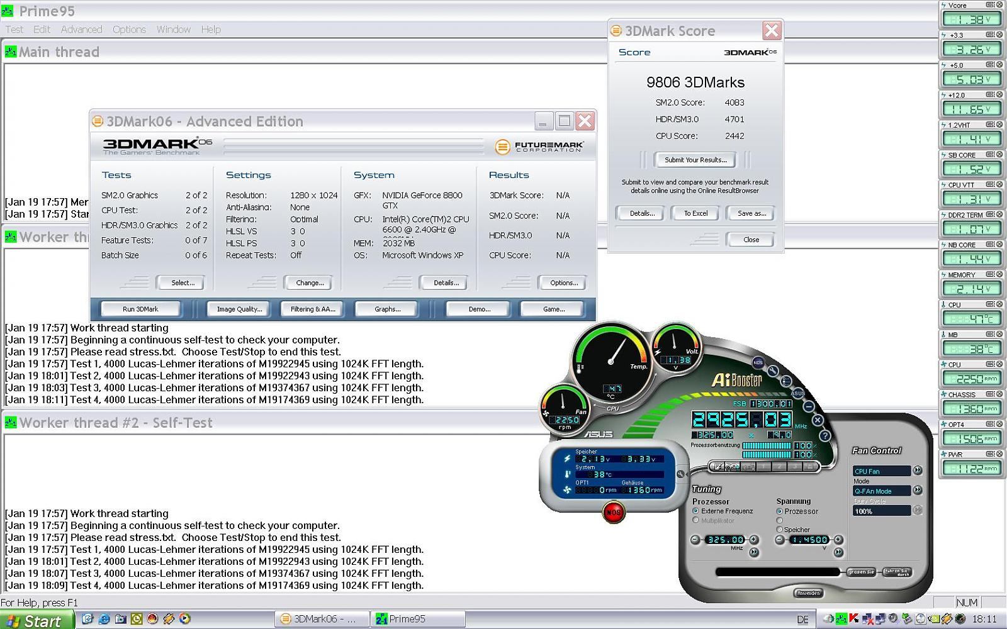
Task: Expand the CPU Fan selector arrow
Action: tap(918, 470)
